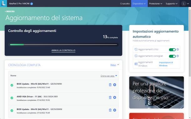Click installation date 27/4/2022 15:56

43,100
